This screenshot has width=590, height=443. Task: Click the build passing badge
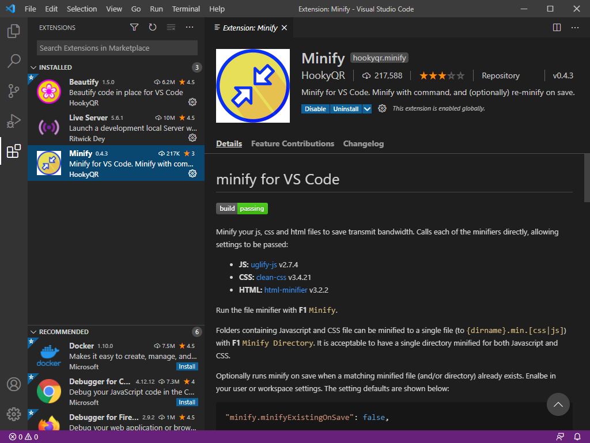tap(242, 209)
